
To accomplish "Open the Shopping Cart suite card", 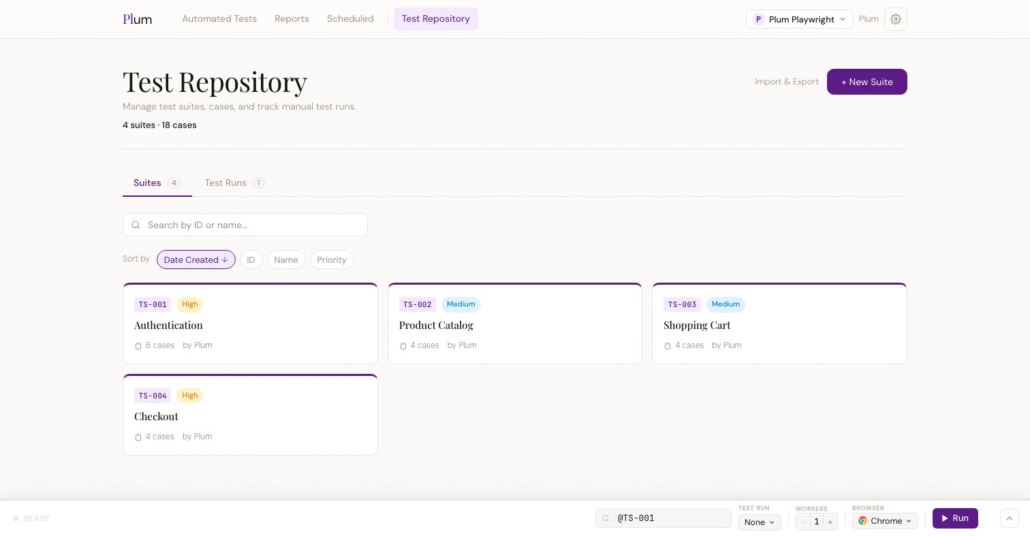I will click(x=779, y=324).
